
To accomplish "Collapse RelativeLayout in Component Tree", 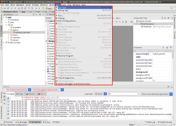I will pyautogui.click(x=137, y=24).
